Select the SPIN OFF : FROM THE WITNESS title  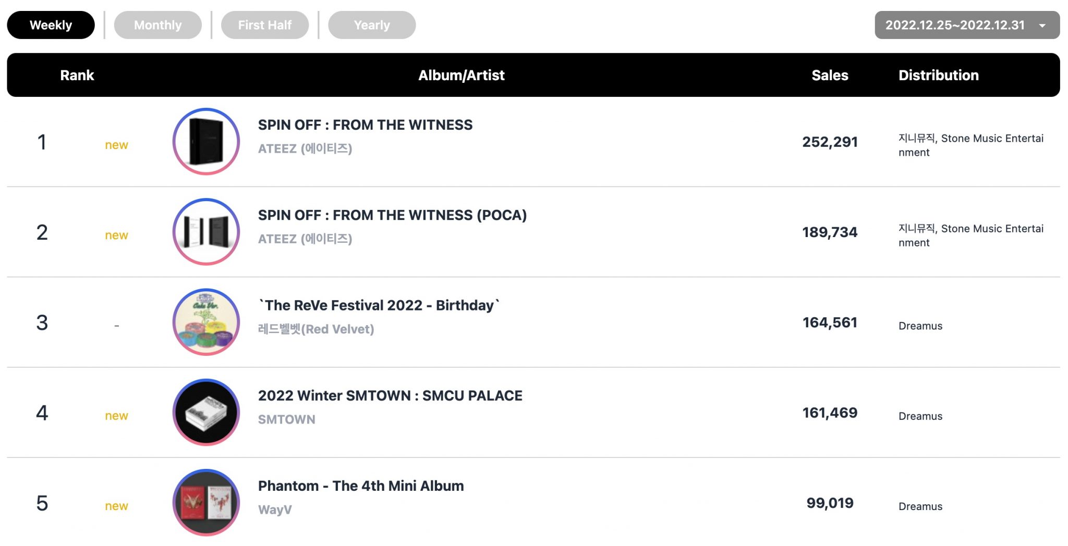pos(365,125)
